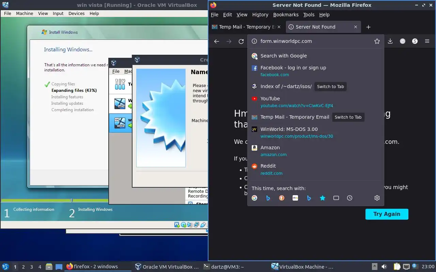Click VM USB status icon
The height and width of the screenshot is (272, 436).
pos(203,225)
